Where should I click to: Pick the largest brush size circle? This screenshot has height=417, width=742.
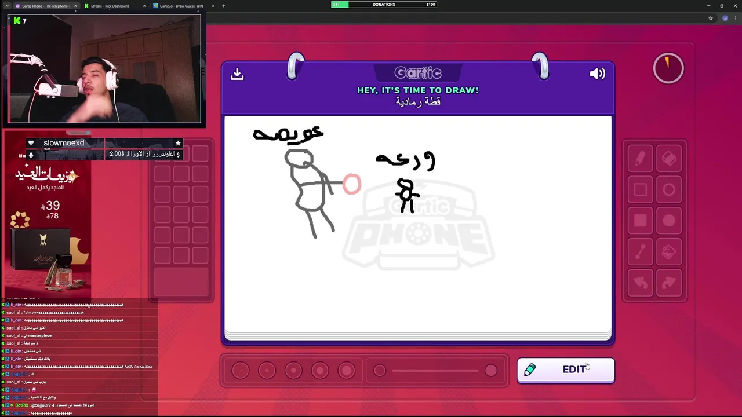pos(347,371)
